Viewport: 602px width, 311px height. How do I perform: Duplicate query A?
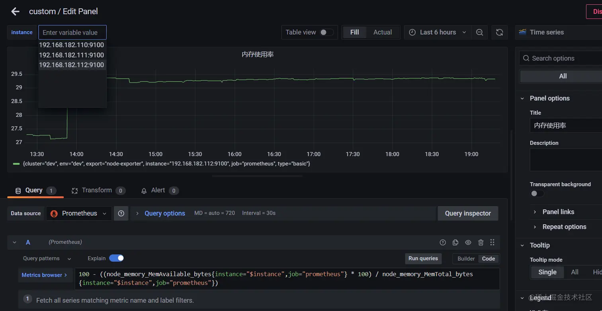point(455,242)
